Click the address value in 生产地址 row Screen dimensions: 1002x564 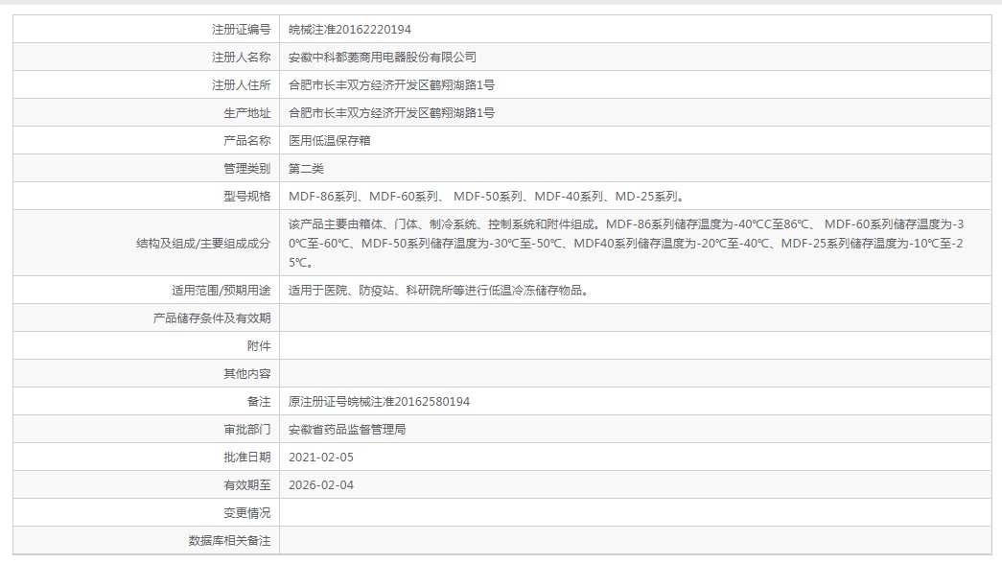click(x=391, y=113)
